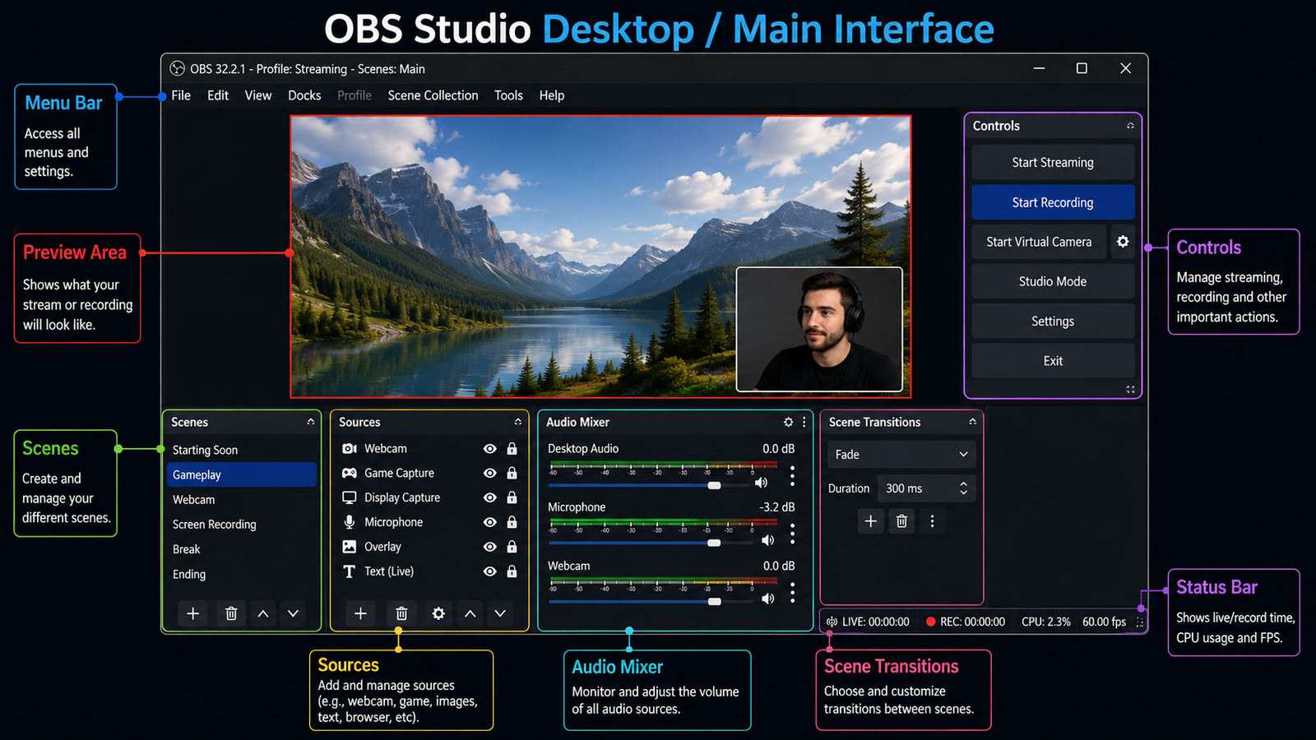1316x740 pixels.
Task: Click Start Streaming button
Action: point(1053,162)
